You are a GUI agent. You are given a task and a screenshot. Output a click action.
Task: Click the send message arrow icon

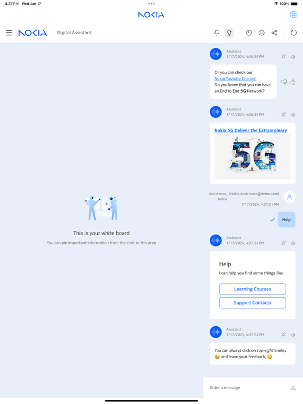[293, 388]
